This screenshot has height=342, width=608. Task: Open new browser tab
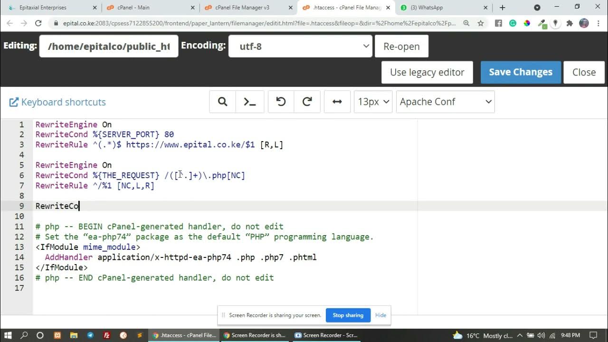(503, 8)
